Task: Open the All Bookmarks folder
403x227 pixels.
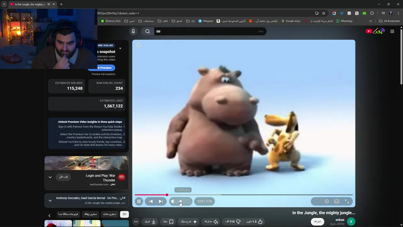Action: (x=389, y=21)
